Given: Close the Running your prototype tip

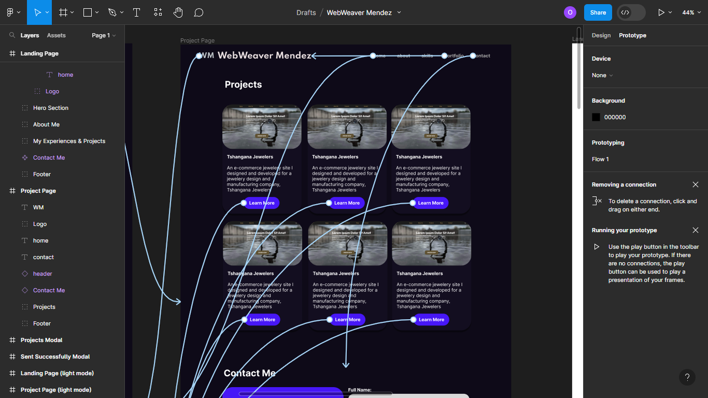Looking at the screenshot, I should tap(696, 230).
